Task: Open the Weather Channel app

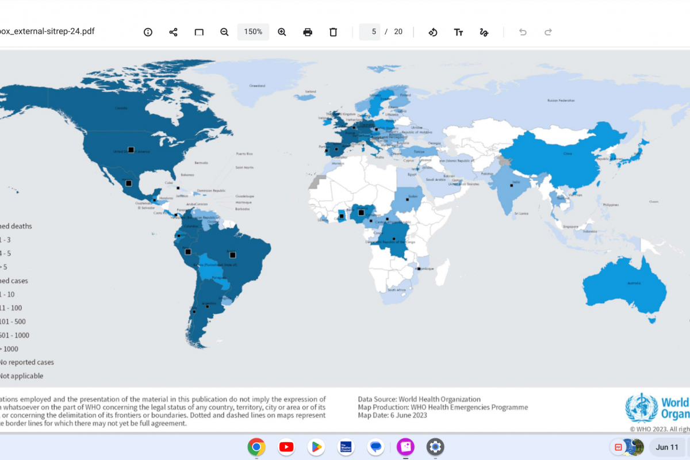Action: 346,447
